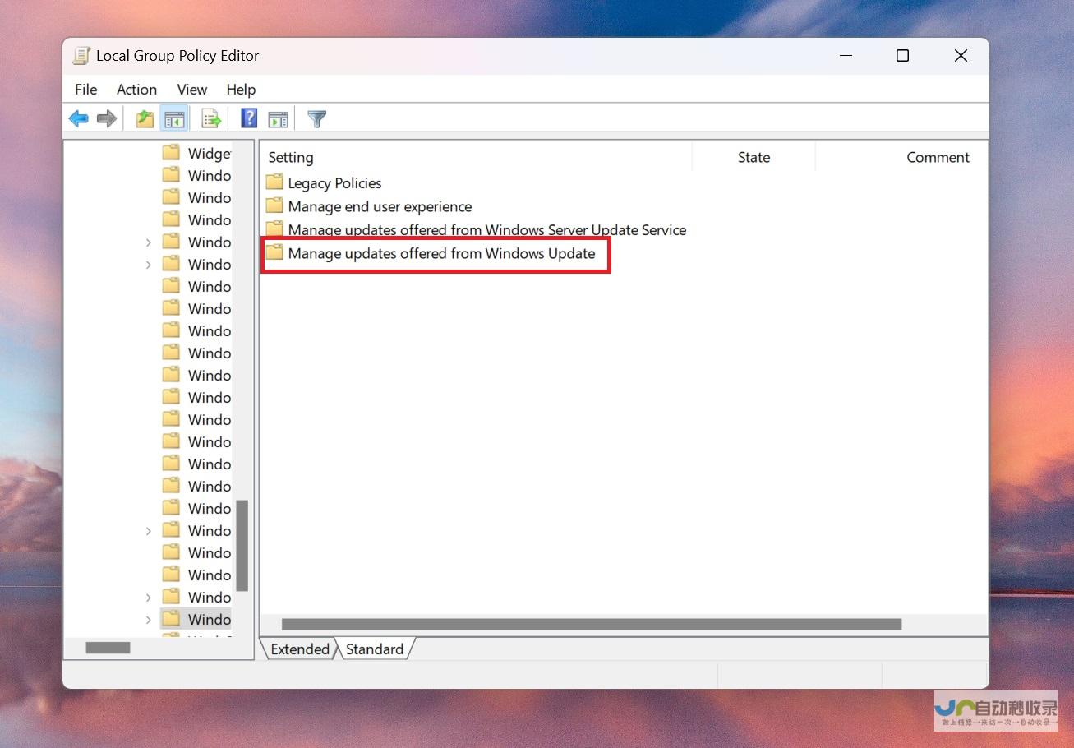Open the View menu
The height and width of the screenshot is (748, 1074).
click(x=191, y=90)
